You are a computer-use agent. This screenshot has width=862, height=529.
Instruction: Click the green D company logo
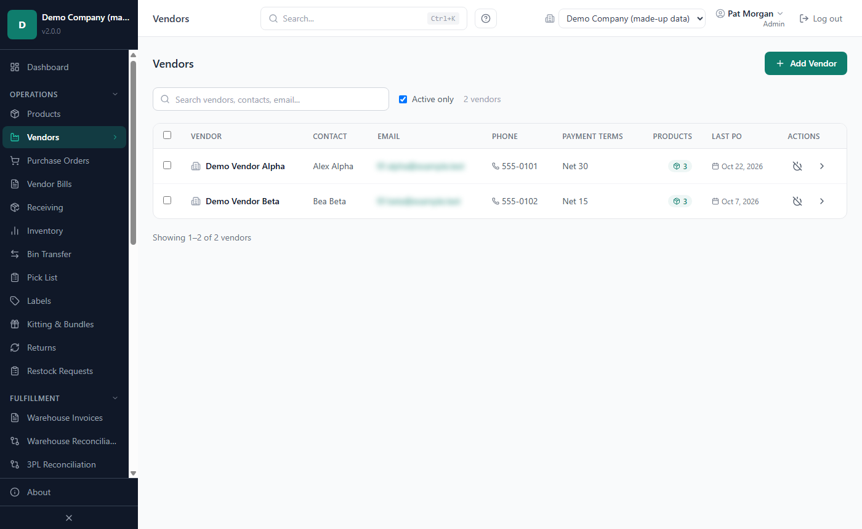click(x=22, y=25)
